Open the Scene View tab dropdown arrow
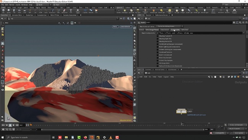 coord(10,15)
